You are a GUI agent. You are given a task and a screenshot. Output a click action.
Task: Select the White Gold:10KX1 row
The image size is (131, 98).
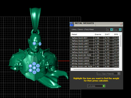[x=95, y=58]
